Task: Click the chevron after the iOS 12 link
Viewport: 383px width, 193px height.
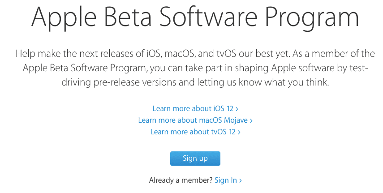Action: point(237,109)
